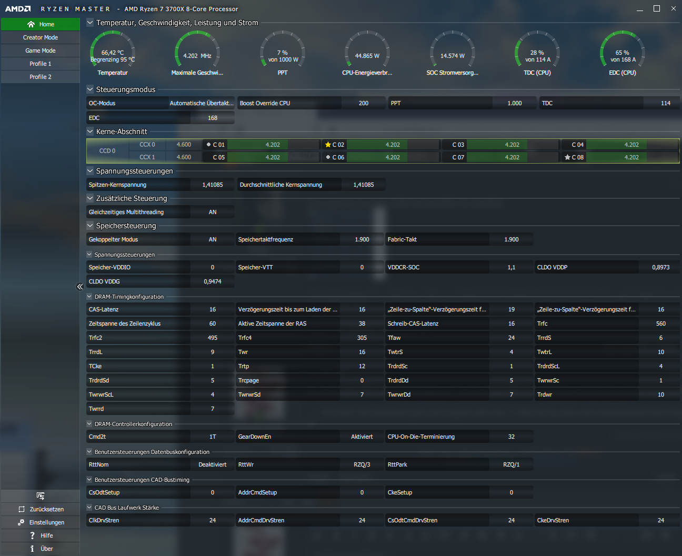The image size is (682, 556).
Task: Click the Gleichzeitiges Multithreading AN value
Action: tap(213, 212)
